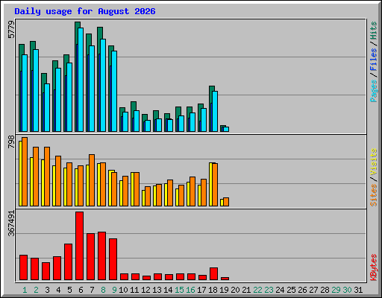The height and width of the screenshot is (298, 382).
Task: Click day 16 on the x-axis
Action: tap(190, 290)
